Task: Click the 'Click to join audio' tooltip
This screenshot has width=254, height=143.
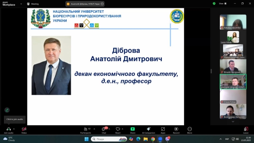Action: pos(15,119)
